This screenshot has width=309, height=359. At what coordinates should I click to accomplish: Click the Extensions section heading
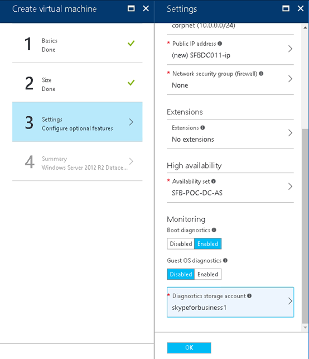(185, 112)
